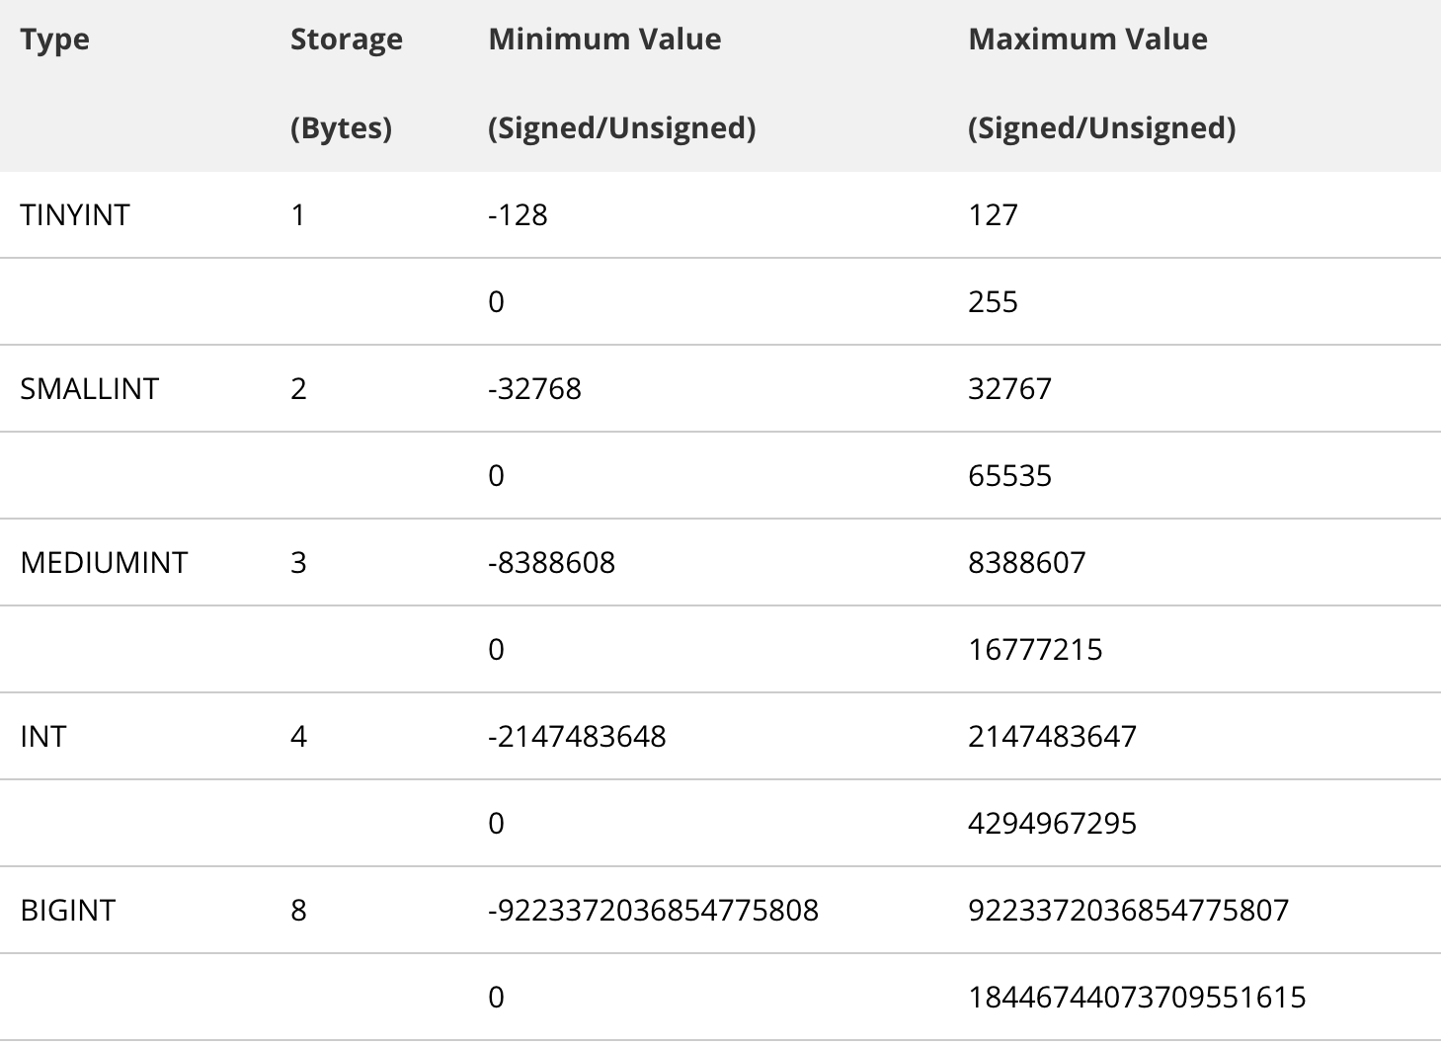Image resolution: width=1441 pixels, height=1047 pixels.
Task: Click the 9223372036854775807 value
Action: click(x=1128, y=911)
